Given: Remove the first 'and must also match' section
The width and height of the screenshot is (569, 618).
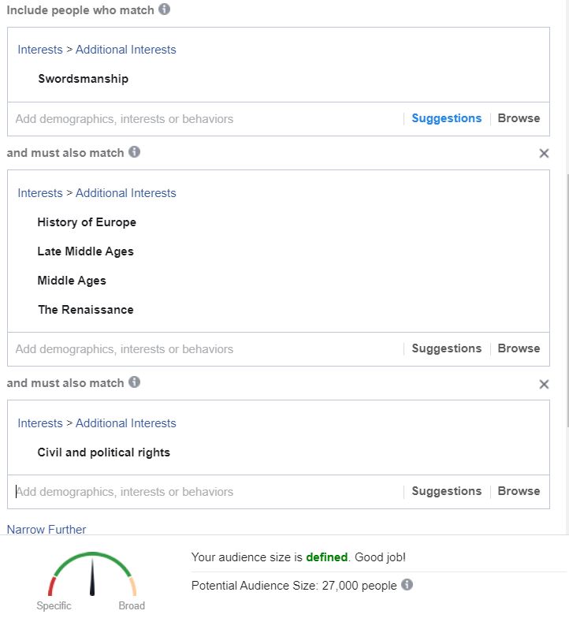Looking at the screenshot, I should 544,153.
